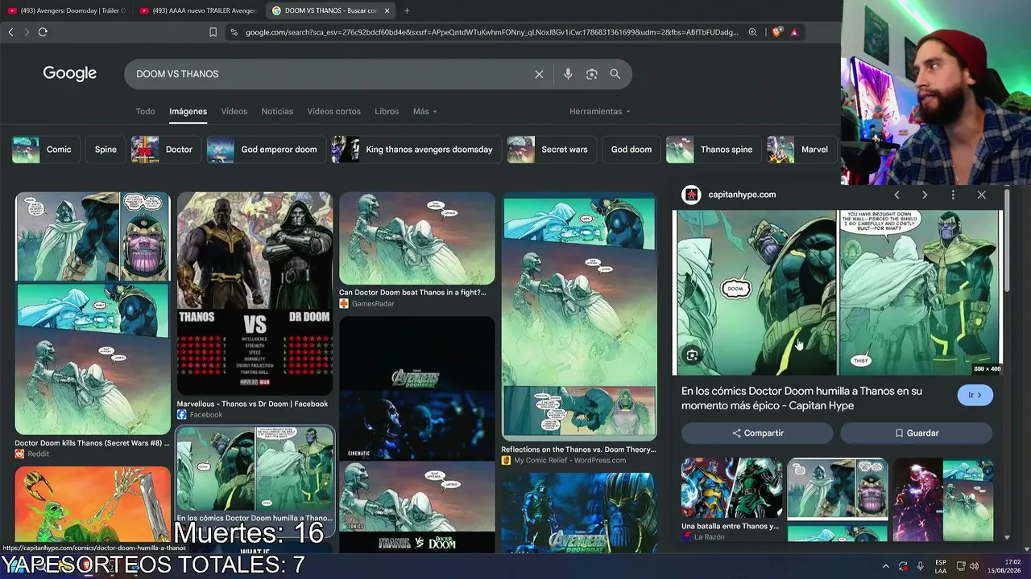Save image with Guardar button
This screenshot has width=1031, height=579.
[x=917, y=433]
